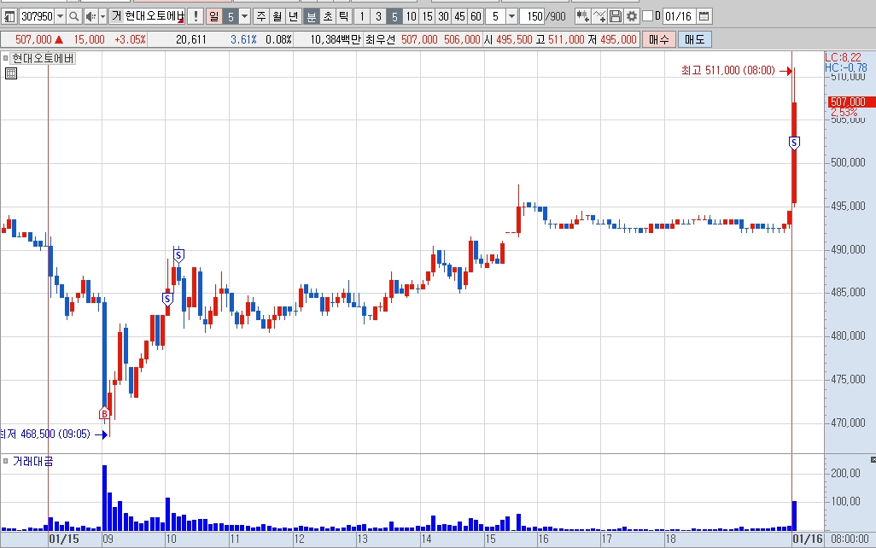
Task: Switch to the 주 weekly chart tab
Action: point(261,17)
